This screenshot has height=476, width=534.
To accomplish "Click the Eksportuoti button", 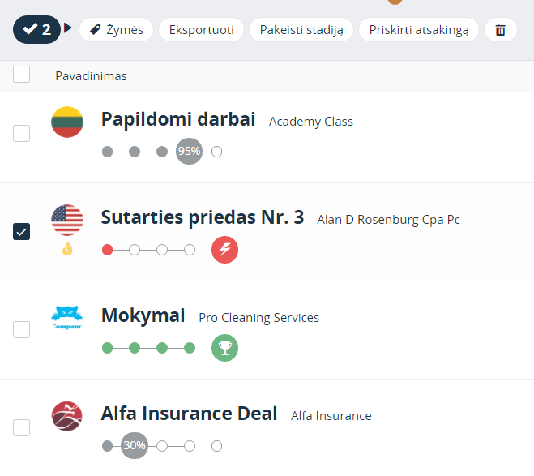I will pyautogui.click(x=201, y=30).
